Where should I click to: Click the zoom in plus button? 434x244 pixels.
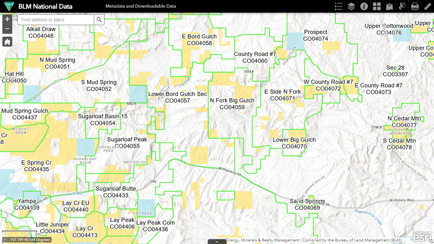tap(7, 19)
